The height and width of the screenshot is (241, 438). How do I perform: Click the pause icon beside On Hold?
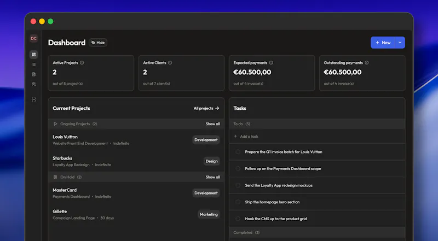coord(55,177)
